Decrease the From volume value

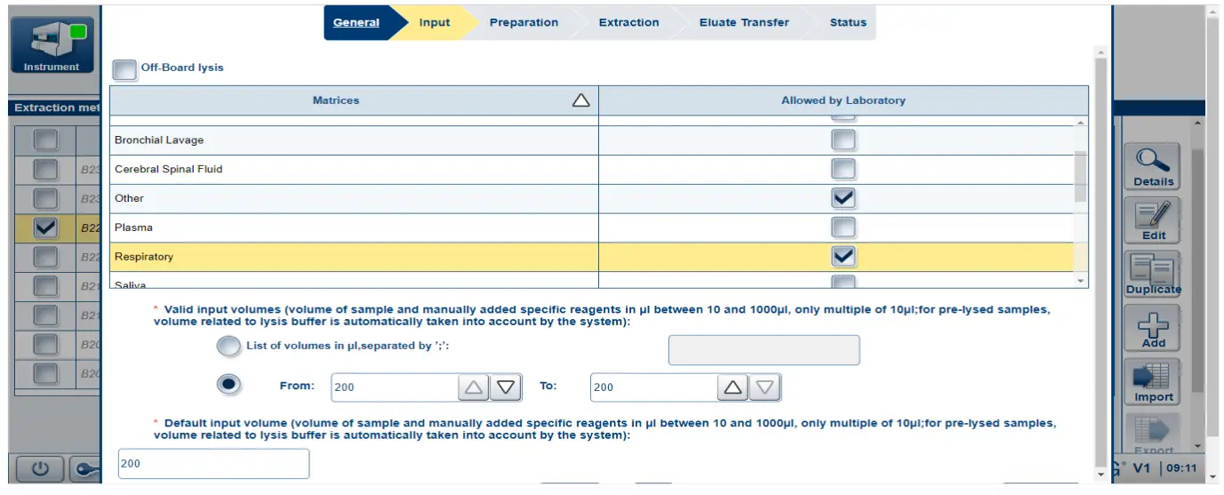(x=506, y=387)
